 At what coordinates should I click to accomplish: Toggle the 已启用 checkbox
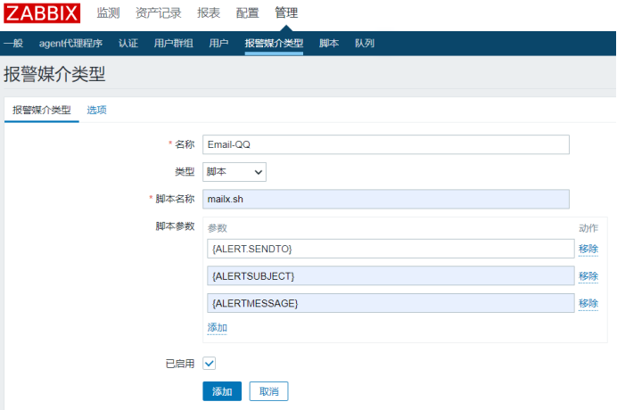pyautogui.click(x=209, y=363)
